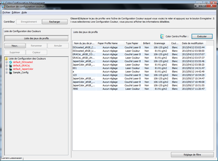Select Sample_Config in the tree
This screenshot has width=218, height=161.
click(x=21, y=72)
